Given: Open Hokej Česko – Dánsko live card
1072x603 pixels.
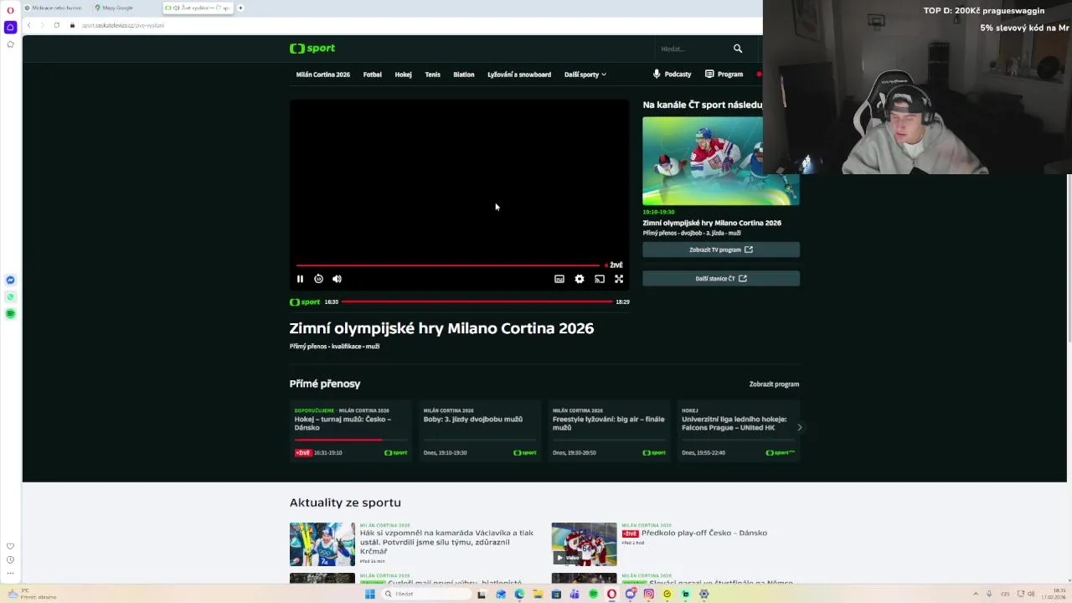Looking at the screenshot, I should (351, 430).
